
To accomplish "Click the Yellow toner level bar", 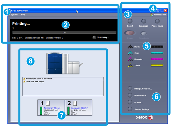I will pyautogui.click(x=157, y=65).
